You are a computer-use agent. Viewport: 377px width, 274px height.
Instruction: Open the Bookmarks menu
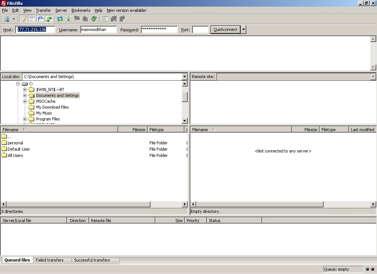point(81,10)
